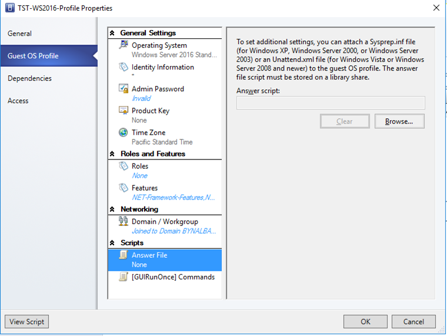This screenshot has width=447, height=336.
Task: Collapse the Scripts section
Action: [112, 243]
